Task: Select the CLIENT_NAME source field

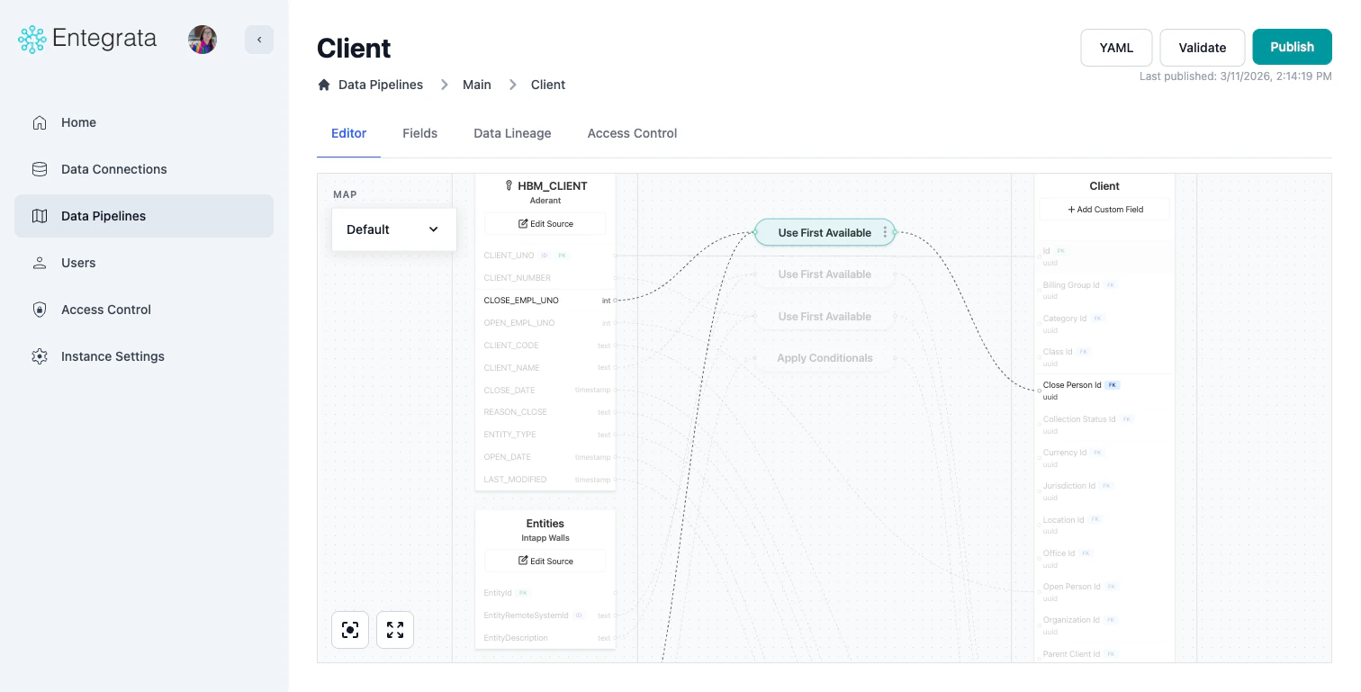Action: click(545, 368)
